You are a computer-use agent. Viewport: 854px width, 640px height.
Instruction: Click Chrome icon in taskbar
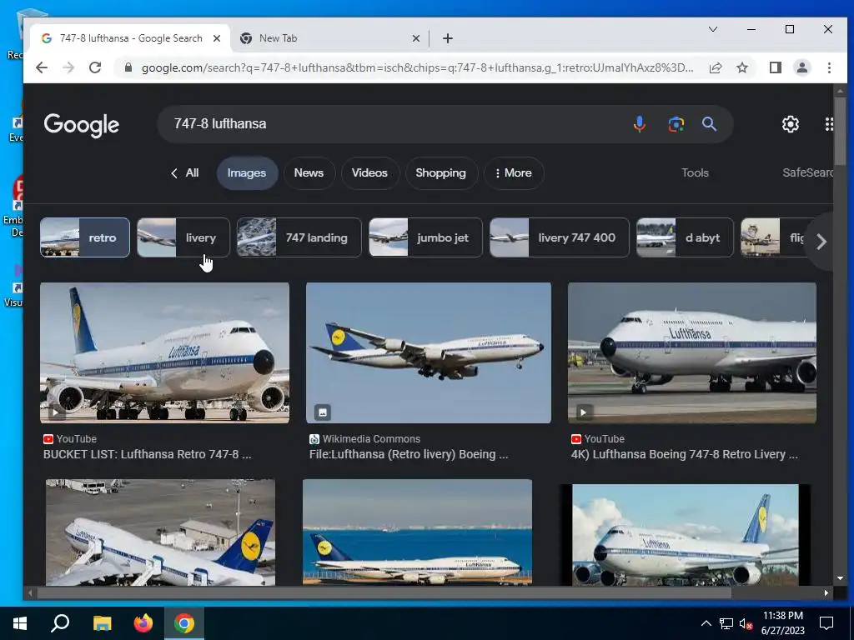184,623
